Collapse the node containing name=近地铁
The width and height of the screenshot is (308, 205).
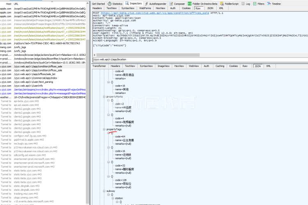pos(108,148)
